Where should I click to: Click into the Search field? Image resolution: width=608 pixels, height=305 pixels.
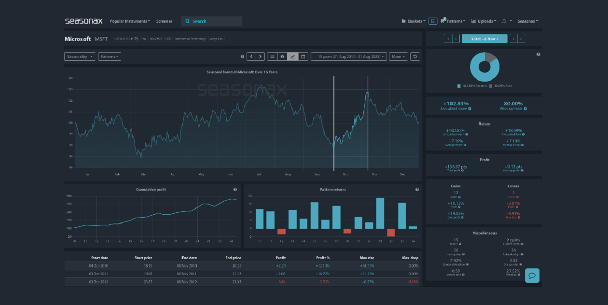pyautogui.click(x=215, y=21)
